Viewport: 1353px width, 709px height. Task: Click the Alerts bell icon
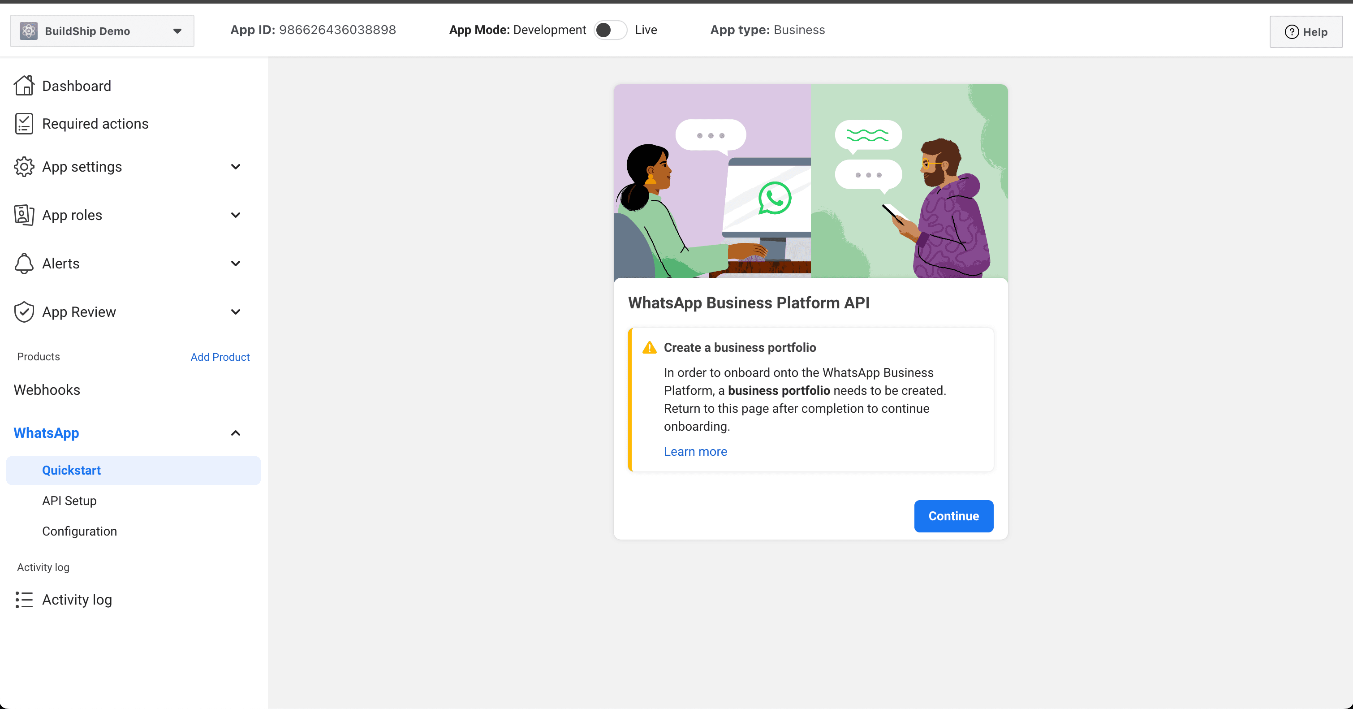coord(24,263)
